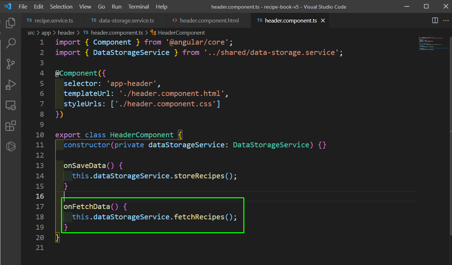
Task: Open the Run and Debug view
Action: point(11,85)
